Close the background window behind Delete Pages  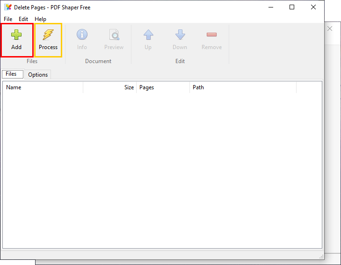pos(330,29)
